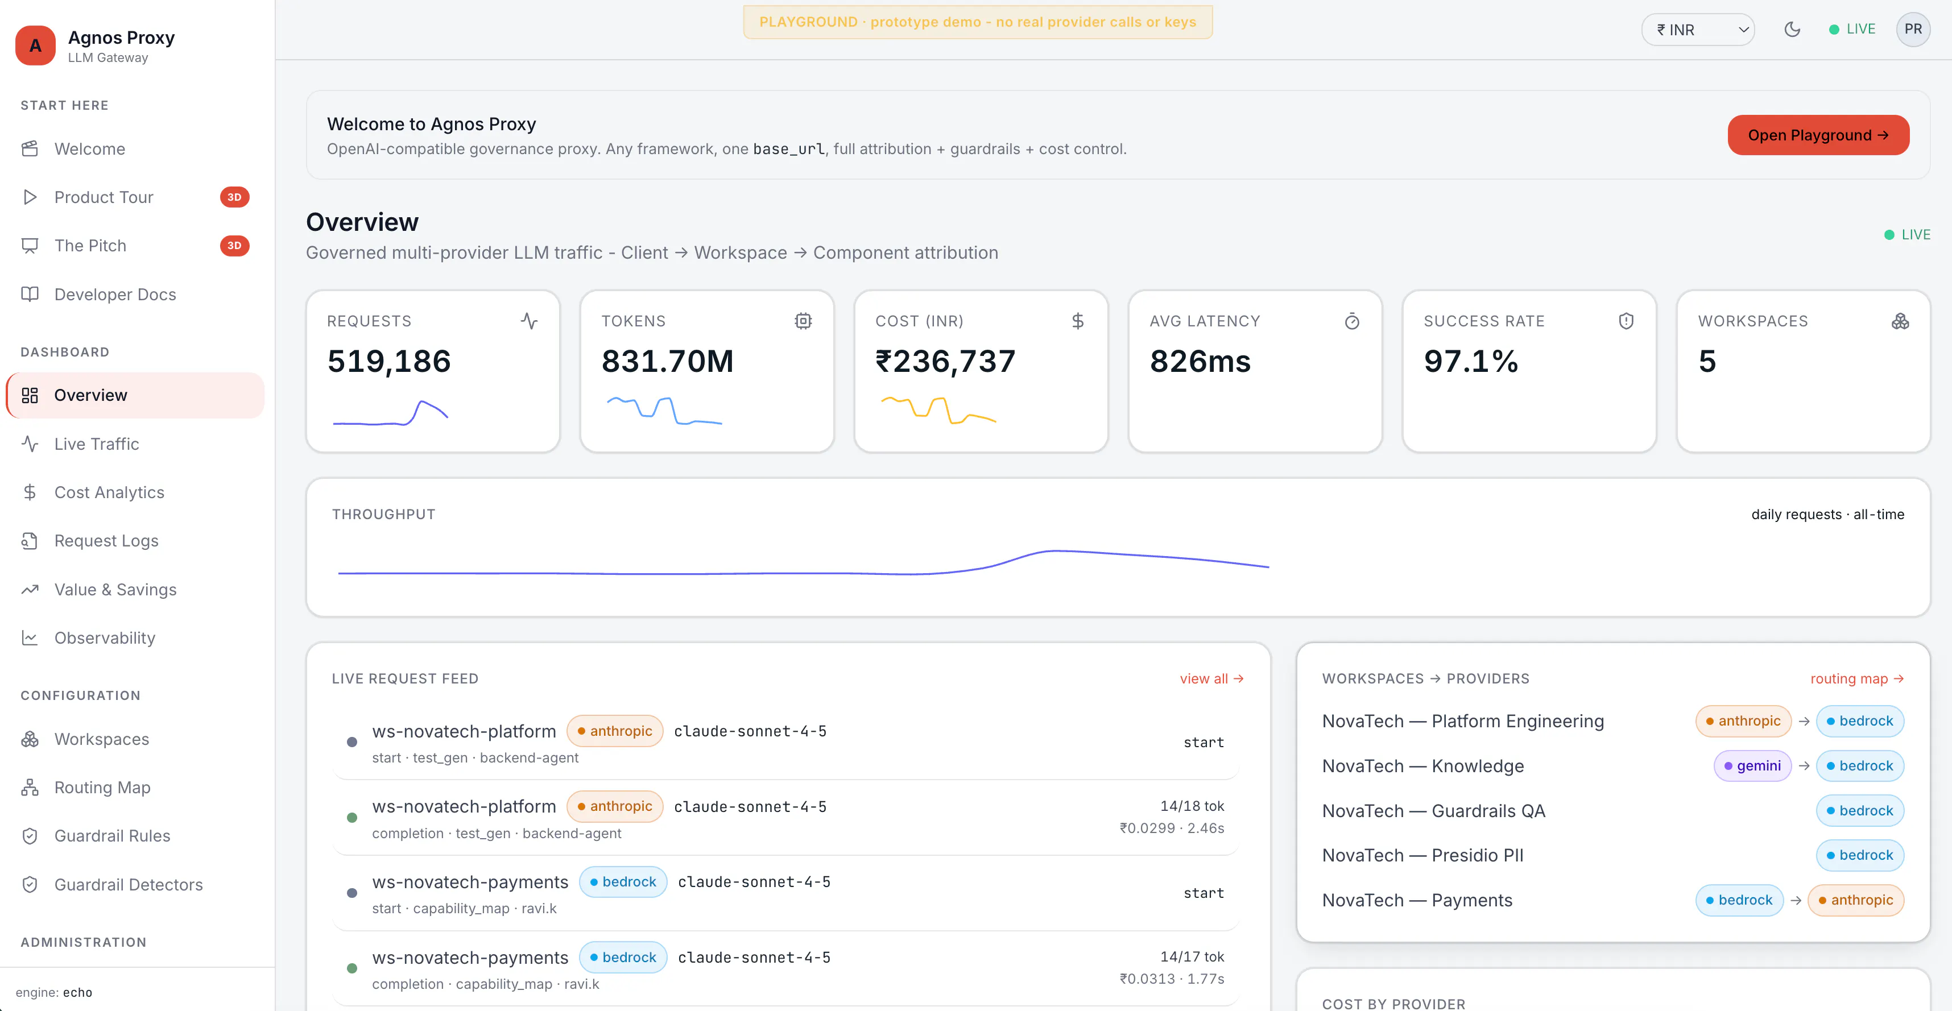Click the shield icon on Success Rate card
The image size is (1952, 1011).
coord(1626,321)
